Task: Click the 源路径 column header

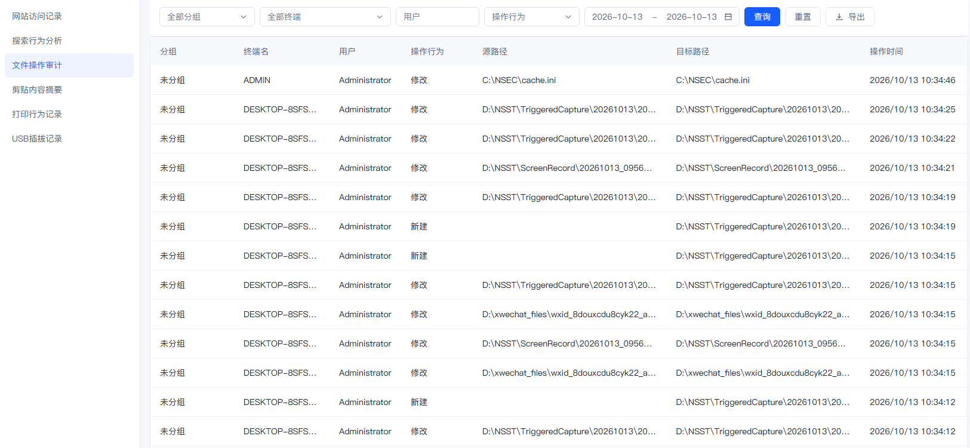Action: [x=495, y=51]
